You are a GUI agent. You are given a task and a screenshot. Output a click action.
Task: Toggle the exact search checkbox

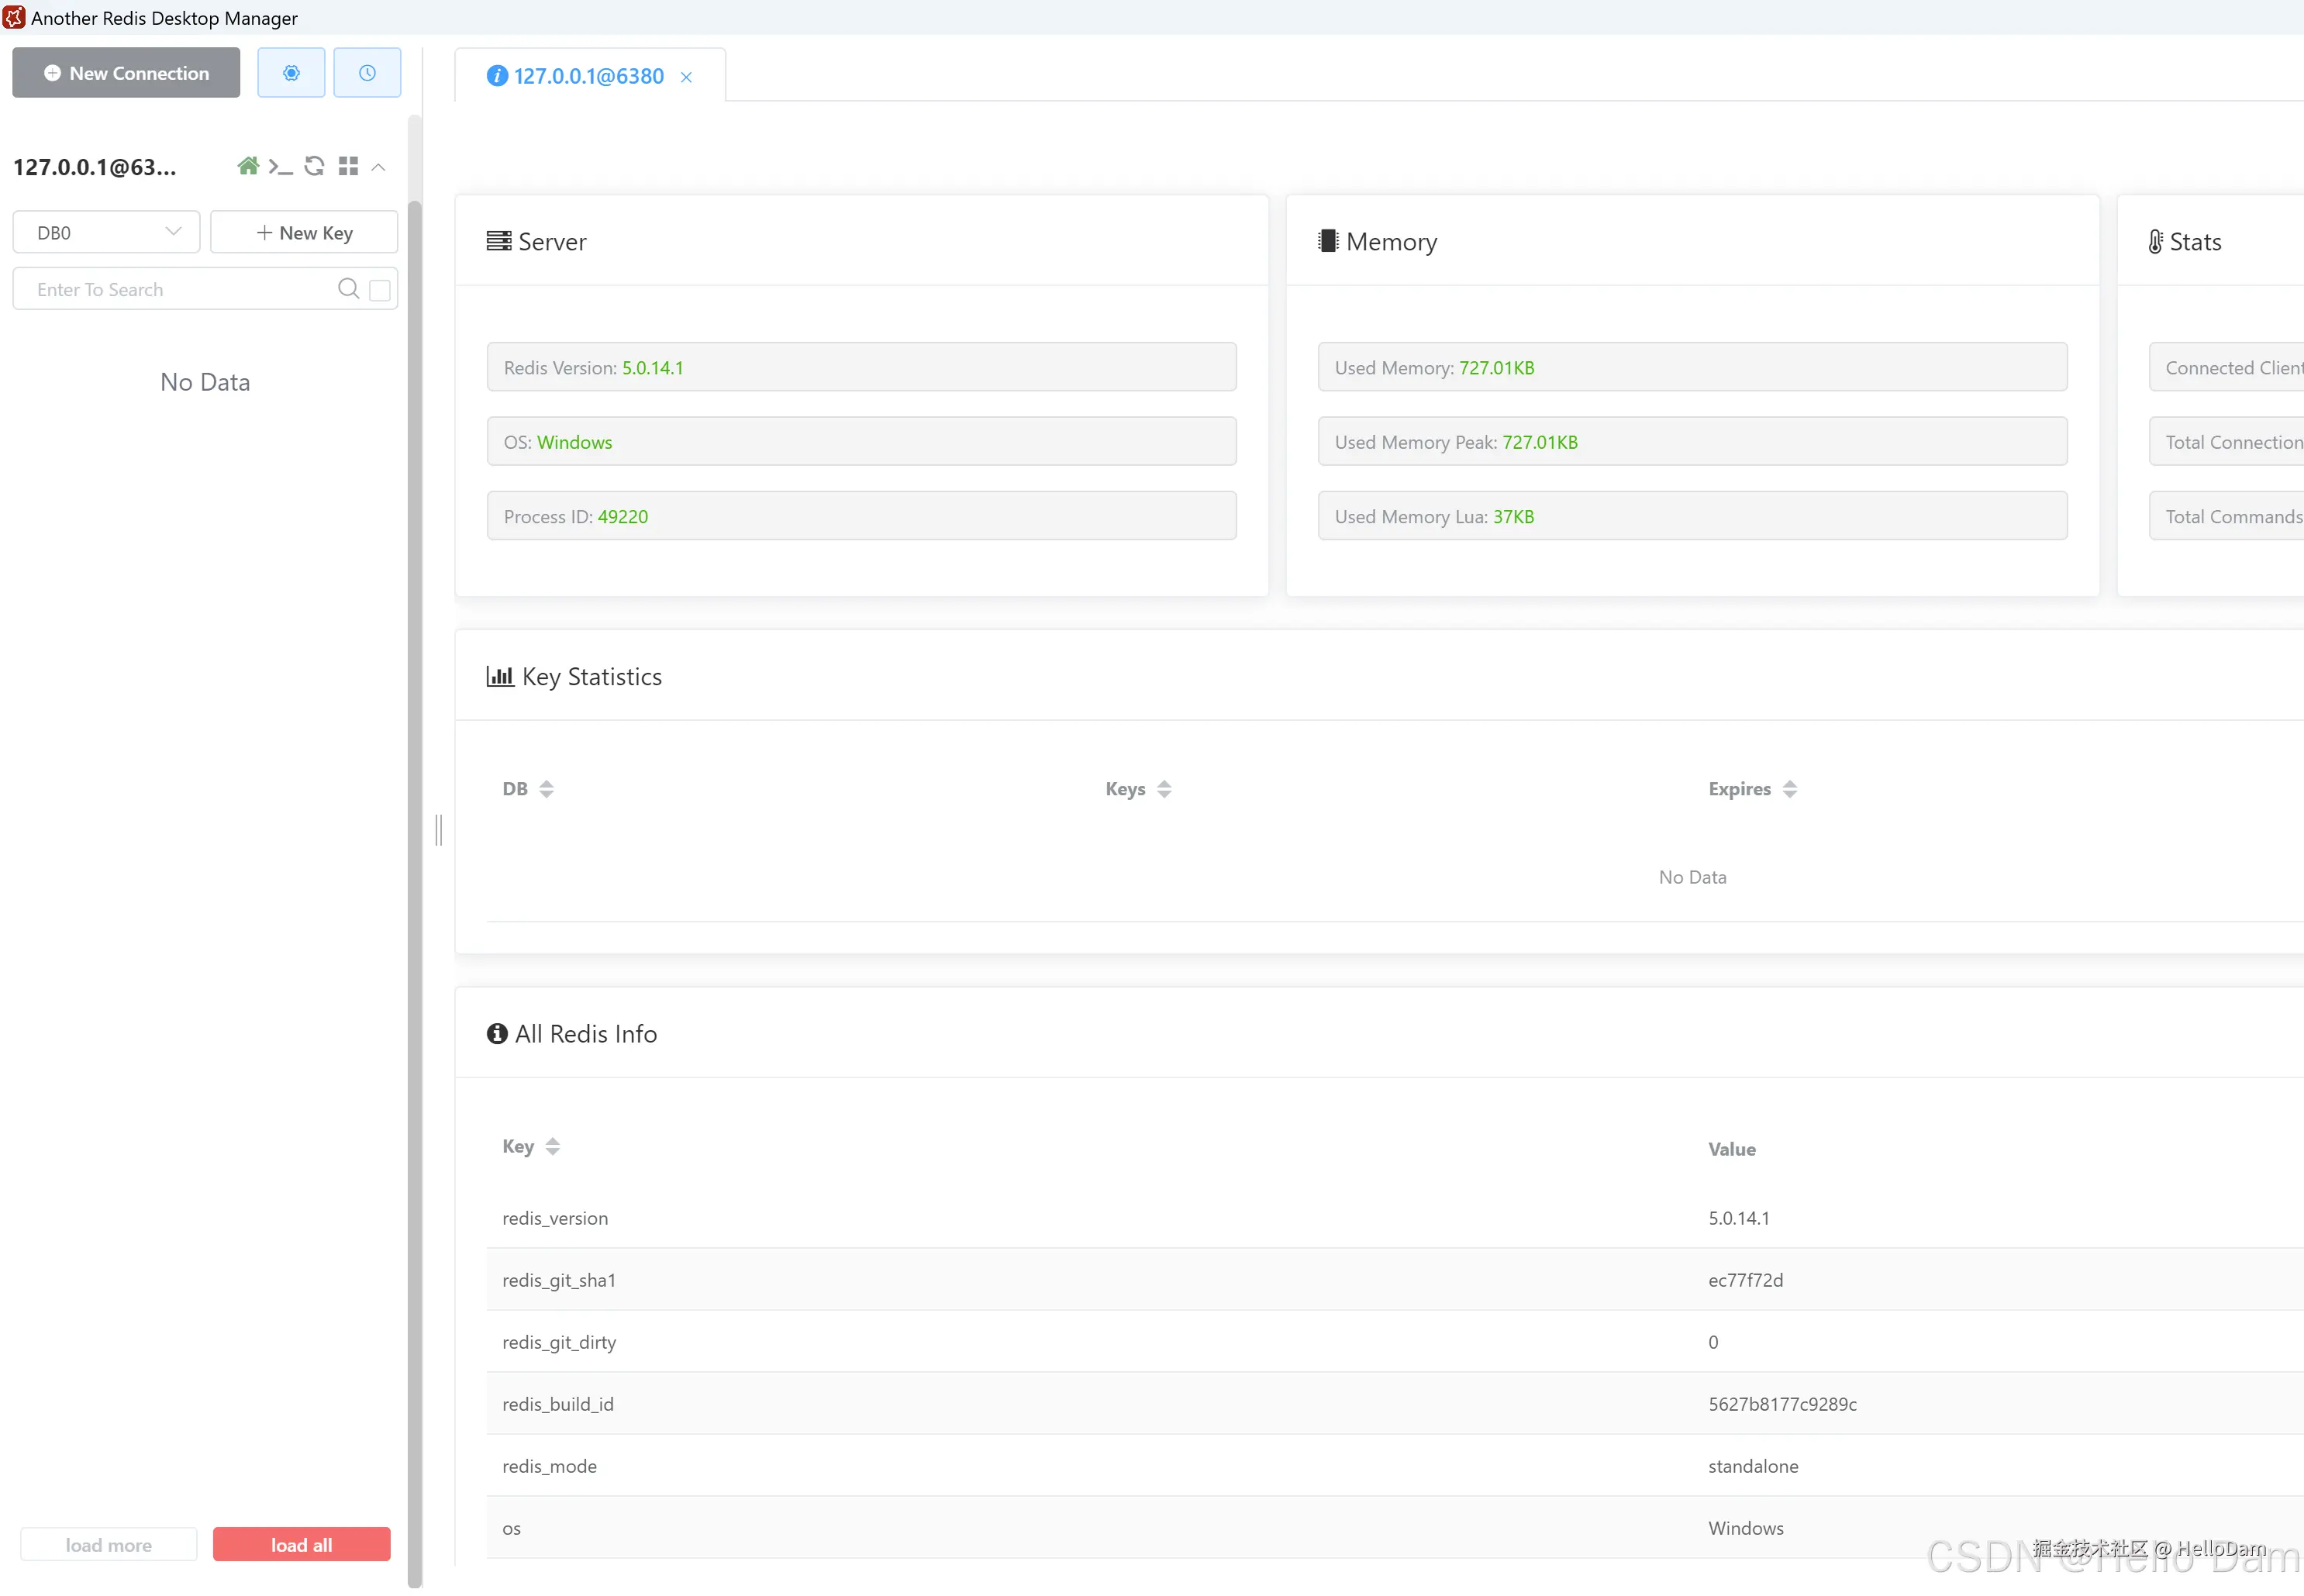click(380, 290)
